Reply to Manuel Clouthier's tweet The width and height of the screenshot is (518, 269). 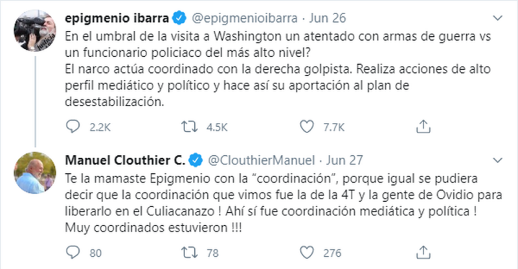tap(74, 253)
